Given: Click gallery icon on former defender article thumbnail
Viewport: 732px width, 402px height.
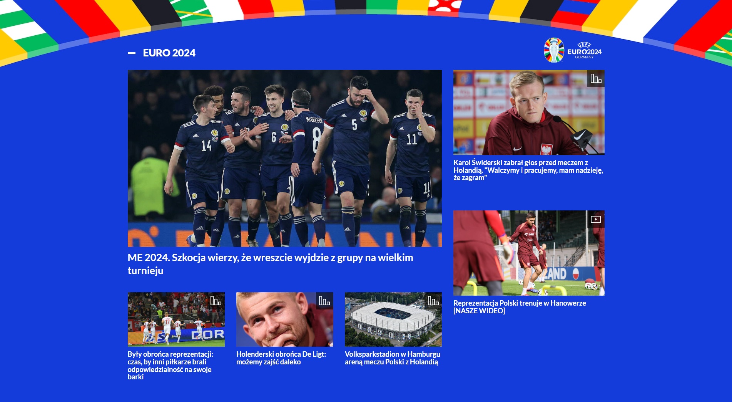Looking at the screenshot, I should (216, 301).
